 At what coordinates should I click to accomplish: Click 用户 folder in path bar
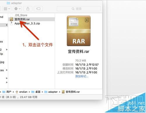point(7,92)
